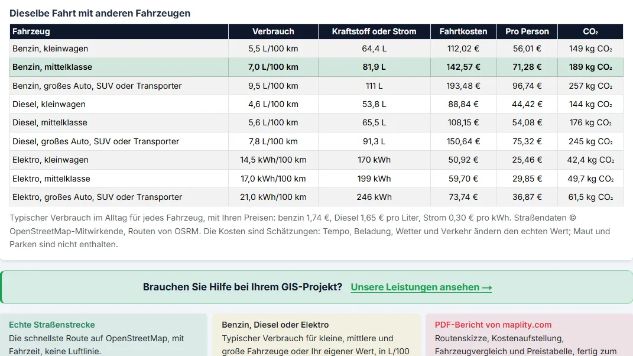Select the "88,84 €" trip cost cell
Viewport: 633px width, 356px height.
tap(463, 104)
